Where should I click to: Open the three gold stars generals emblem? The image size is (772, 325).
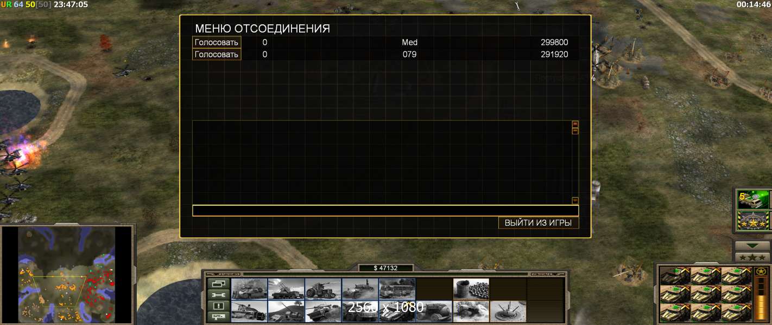753,220
